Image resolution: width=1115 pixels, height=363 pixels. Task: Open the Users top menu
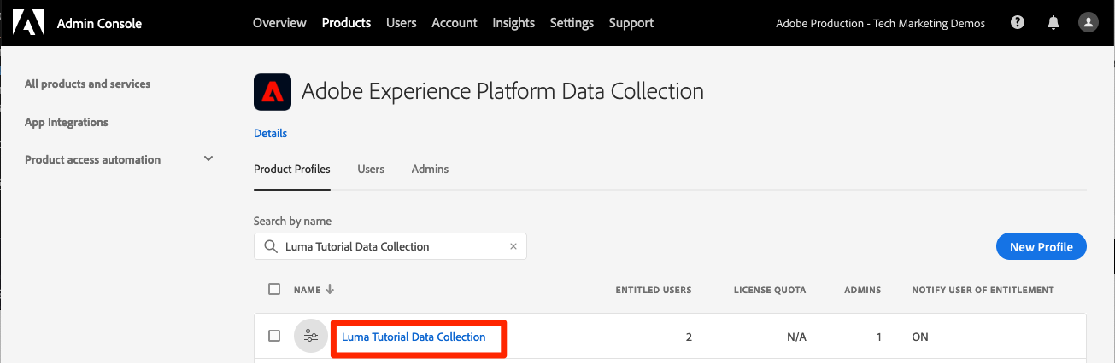coord(401,23)
